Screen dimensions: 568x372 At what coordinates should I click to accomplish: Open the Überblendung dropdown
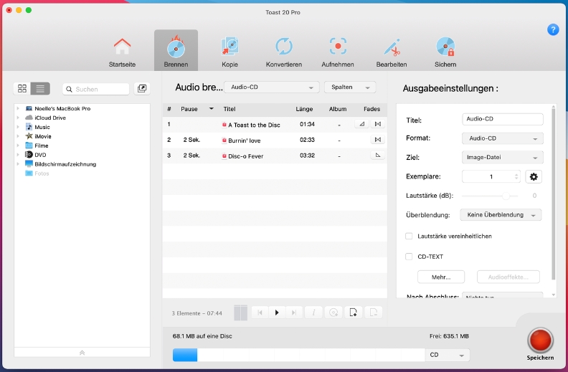(x=501, y=215)
